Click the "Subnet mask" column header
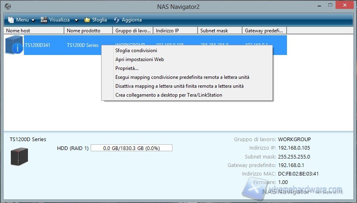Viewport: 357px width, 203px height. [x=220, y=31]
